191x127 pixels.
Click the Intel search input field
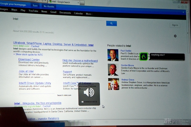[58, 19]
